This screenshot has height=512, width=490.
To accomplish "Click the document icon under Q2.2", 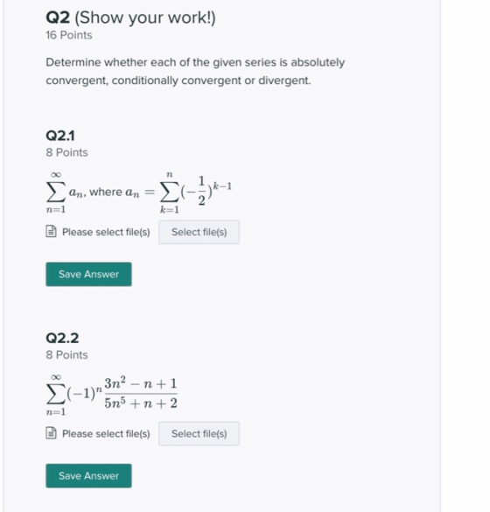I will [x=51, y=433].
